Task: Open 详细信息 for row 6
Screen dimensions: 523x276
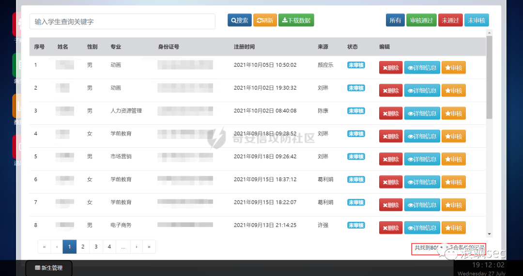Action: click(422, 182)
